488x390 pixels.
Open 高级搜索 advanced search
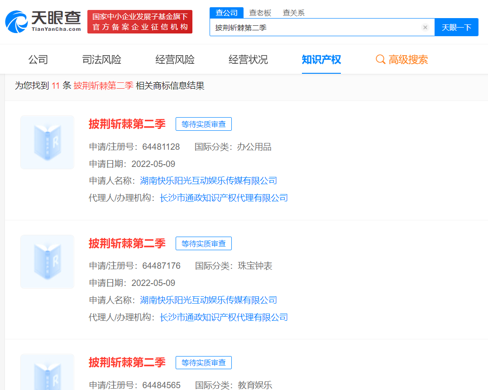pos(402,59)
